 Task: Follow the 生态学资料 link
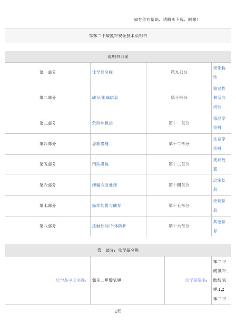click(x=219, y=144)
